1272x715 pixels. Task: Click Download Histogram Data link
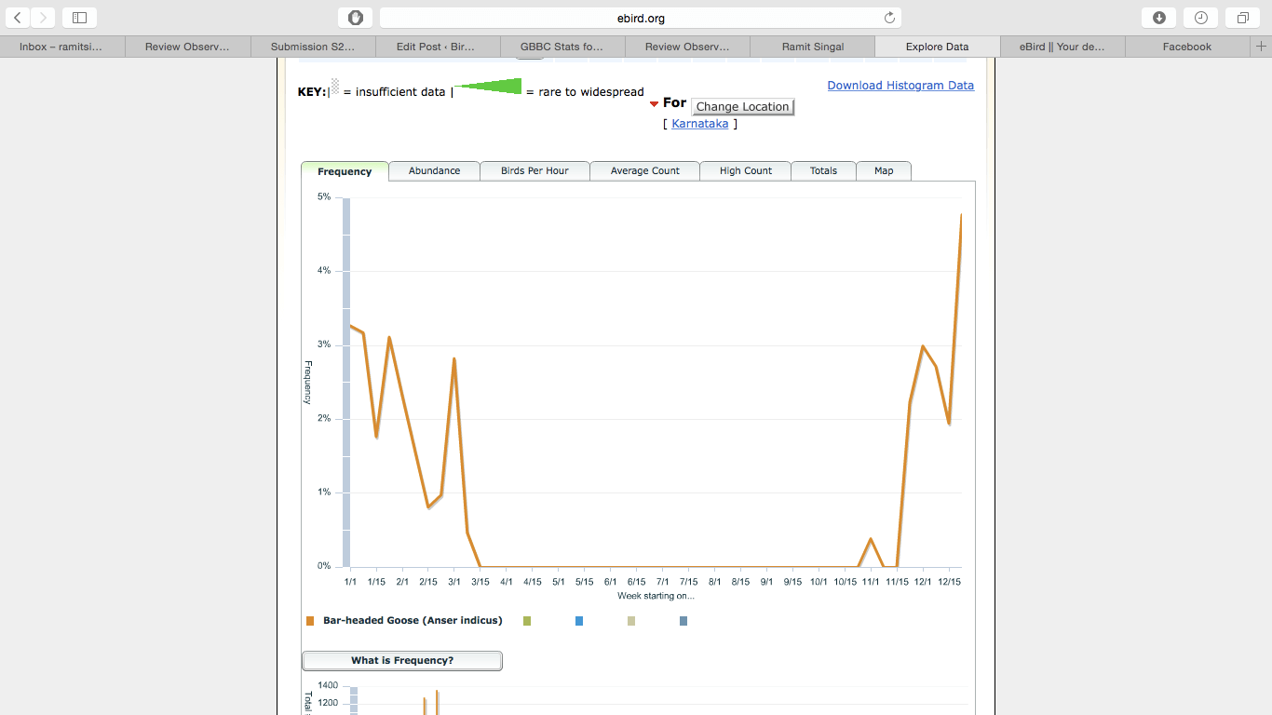tap(900, 85)
